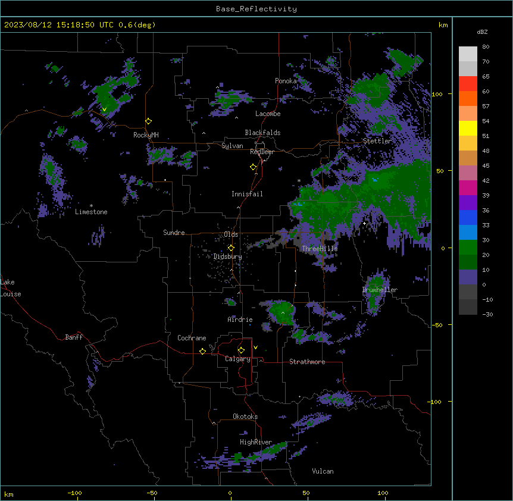The height and width of the screenshot is (501, 513).
Task: Click the dBZ legend heading
Action: click(482, 32)
